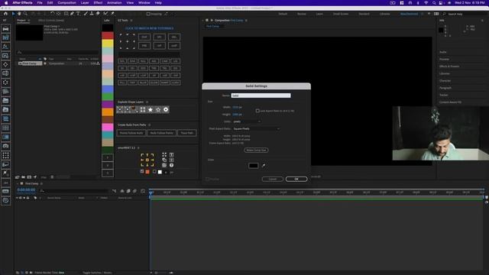The image size is (489, 275).
Task: Open the Explode Shape Layers panel menu
Action: (147, 102)
